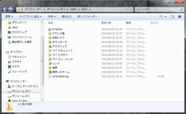
Task: Click users in the address path
Action: click(73, 9)
